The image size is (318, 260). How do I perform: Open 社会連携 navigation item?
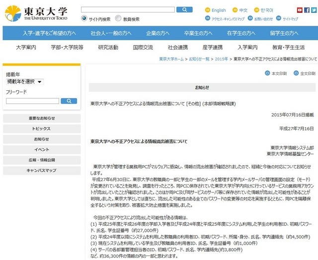[178, 47]
